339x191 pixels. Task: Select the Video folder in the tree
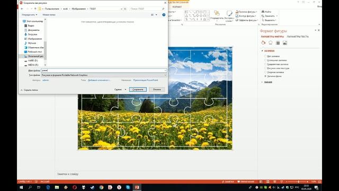tap(29, 25)
